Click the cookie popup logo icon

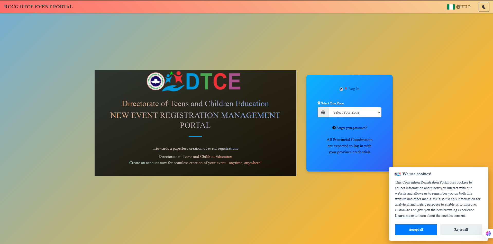point(398,174)
